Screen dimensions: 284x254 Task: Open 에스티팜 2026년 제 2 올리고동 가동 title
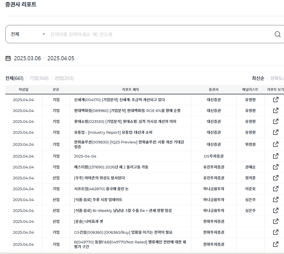[x=111, y=167]
